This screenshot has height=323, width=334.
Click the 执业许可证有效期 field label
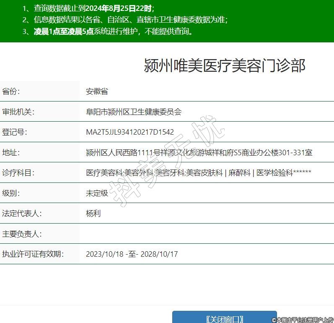(33, 254)
